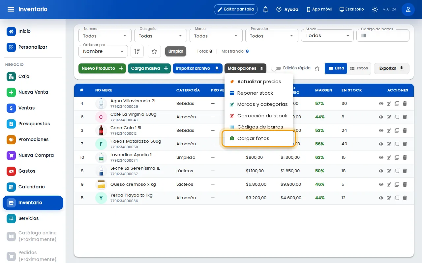This screenshot has width=422, height=263.
Task: View Café La Virginia 500g with eye icon
Action: [x=381, y=117]
